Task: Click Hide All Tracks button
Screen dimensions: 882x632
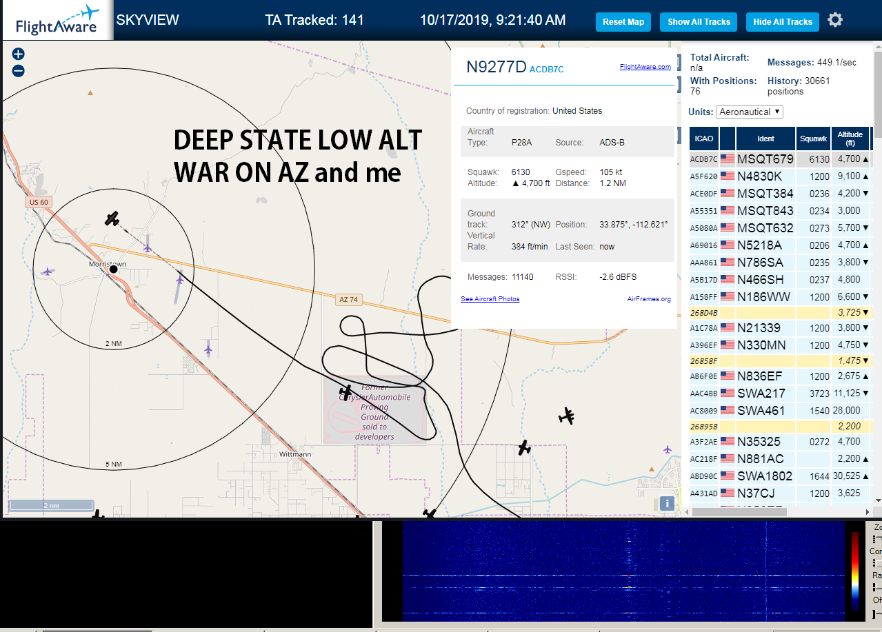Action: (783, 22)
